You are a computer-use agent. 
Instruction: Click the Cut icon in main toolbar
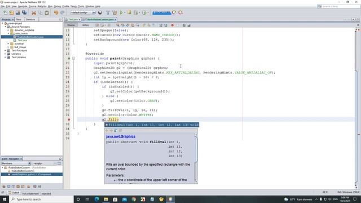click(x=34, y=12)
